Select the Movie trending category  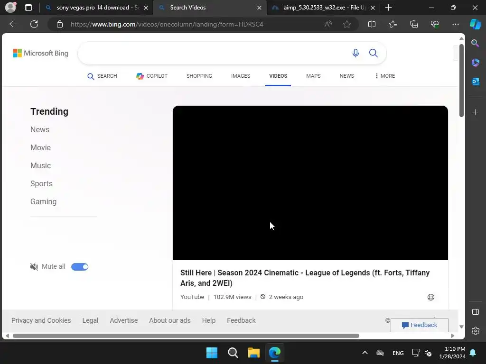40,148
